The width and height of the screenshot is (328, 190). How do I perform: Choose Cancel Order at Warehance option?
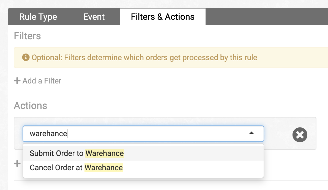click(143, 168)
